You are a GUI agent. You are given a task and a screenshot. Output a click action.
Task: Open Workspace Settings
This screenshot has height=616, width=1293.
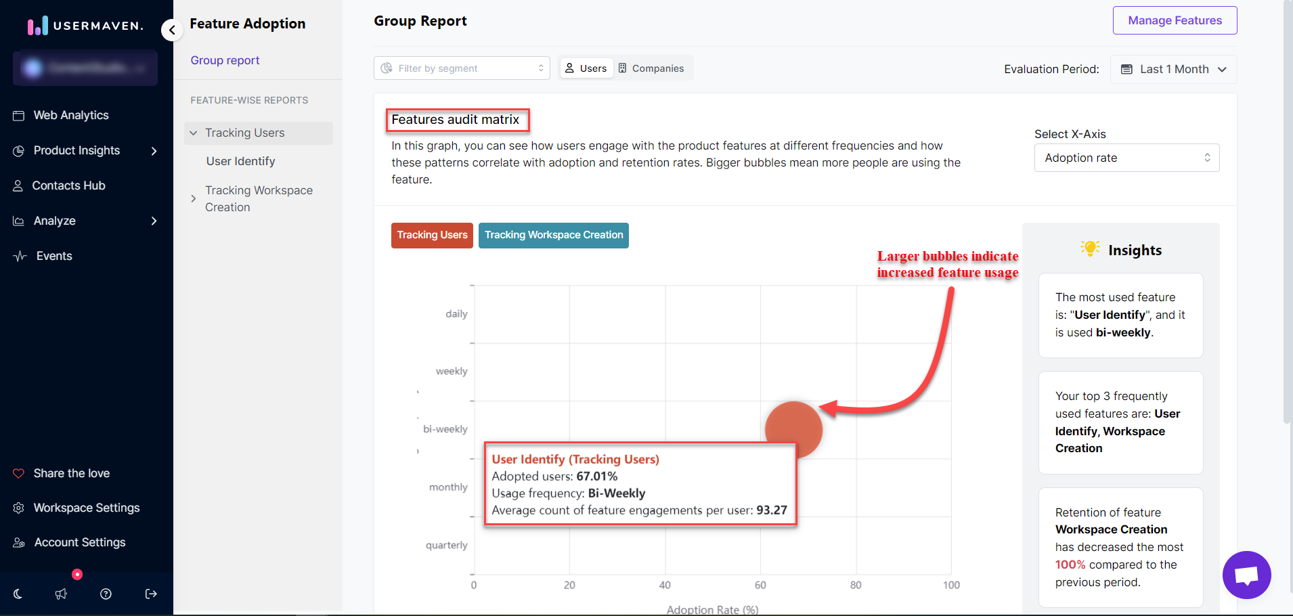pos(86,508)
